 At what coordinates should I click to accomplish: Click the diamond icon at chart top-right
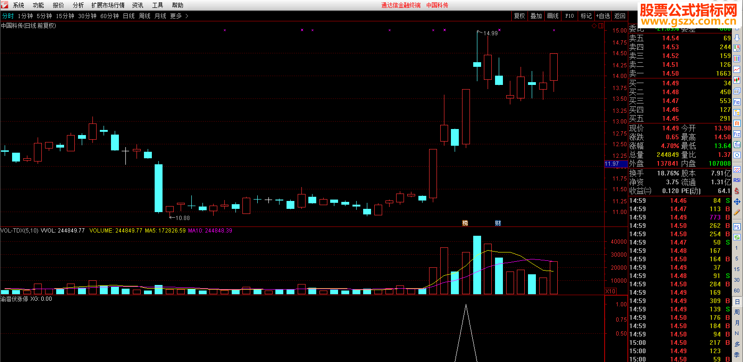tap(594, 26)
